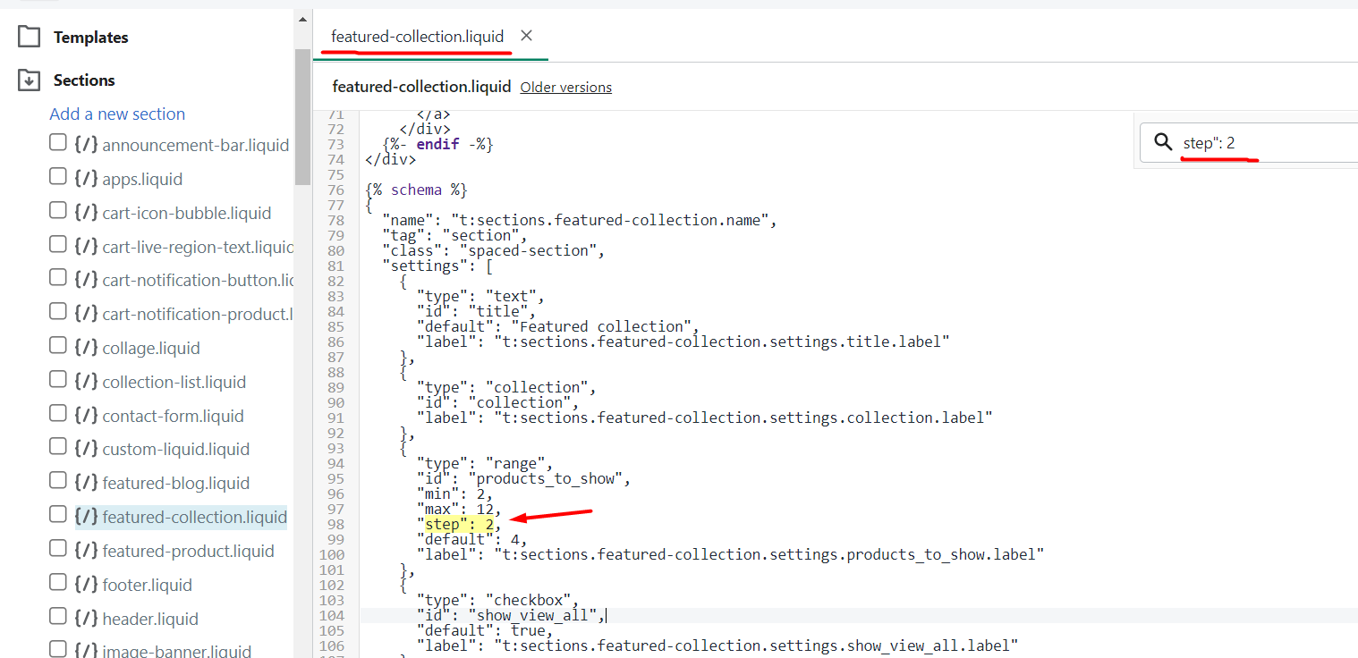Screen dimensions: 1358x658
Task: Place cursor on the {% schema %} line
Action: (416, 190)
